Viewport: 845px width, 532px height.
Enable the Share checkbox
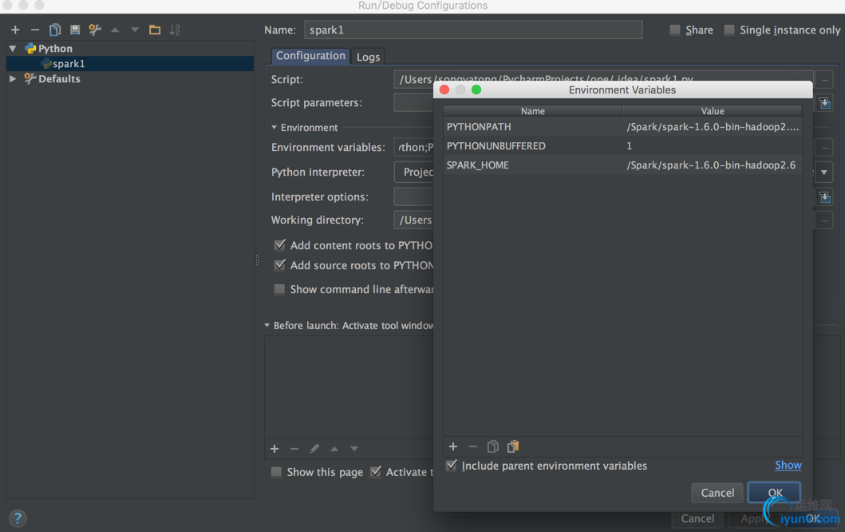point(675,30)
